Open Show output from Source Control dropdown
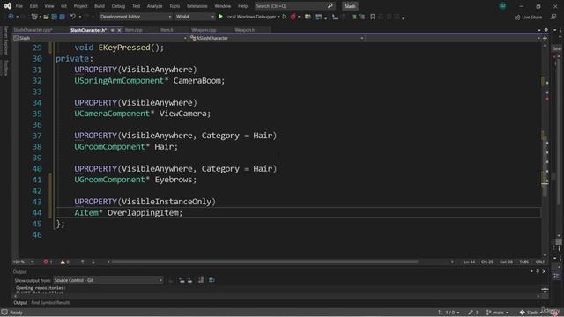 tap(108, 280)
